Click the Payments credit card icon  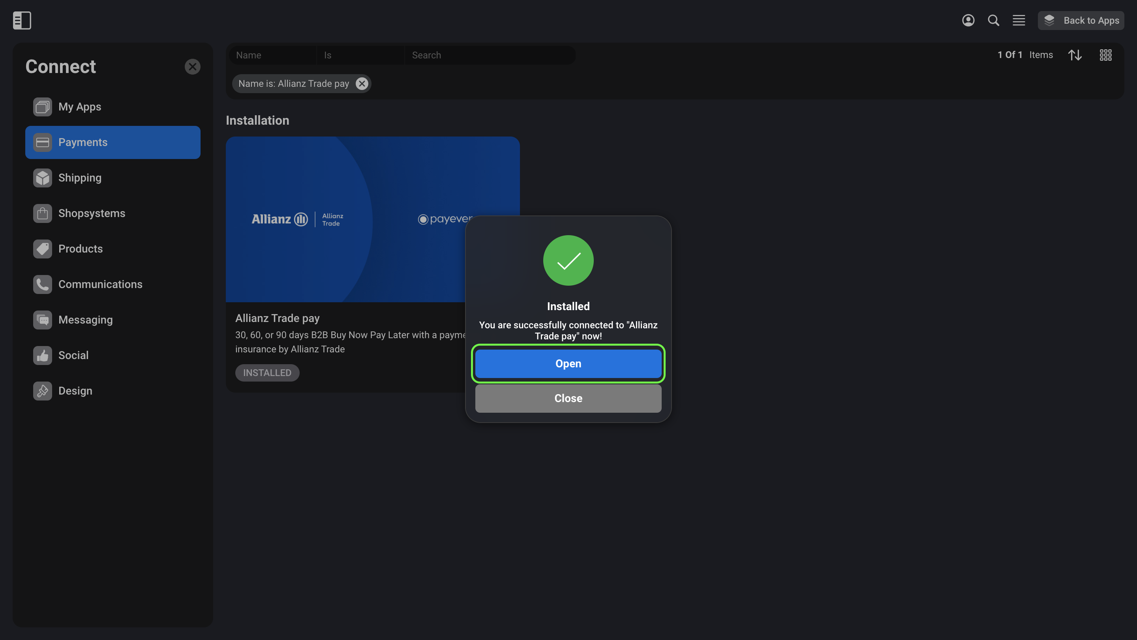click(42, 142)
